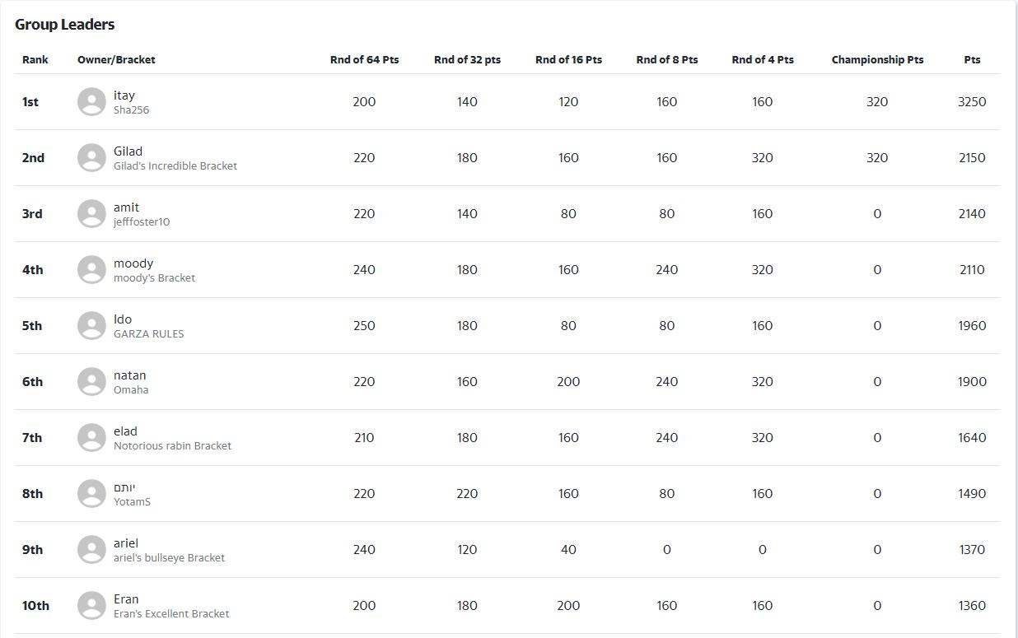Click ariel's profile avatar icon
Screen dimensions: 1018x638
pyautogui.click(x=91, y=550)
